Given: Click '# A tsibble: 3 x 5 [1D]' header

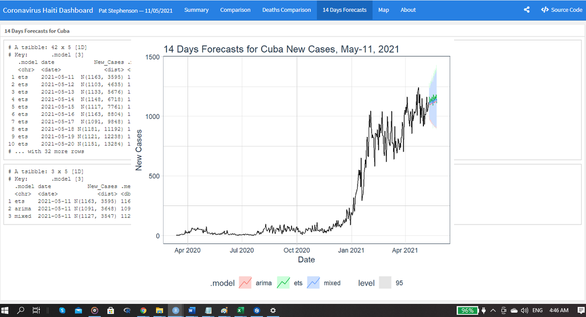Looking at the screenshot, I should (x=46, y=172).
